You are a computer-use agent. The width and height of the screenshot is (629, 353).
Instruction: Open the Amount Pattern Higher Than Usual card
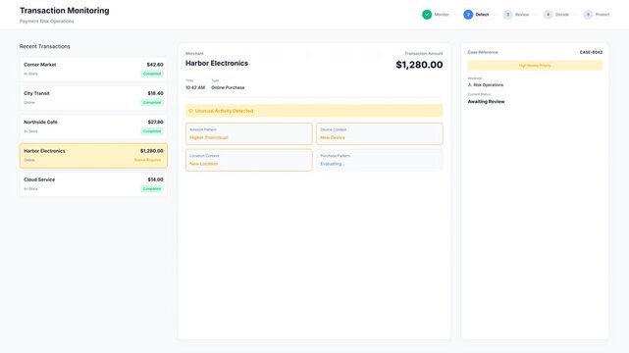[248, 133]
